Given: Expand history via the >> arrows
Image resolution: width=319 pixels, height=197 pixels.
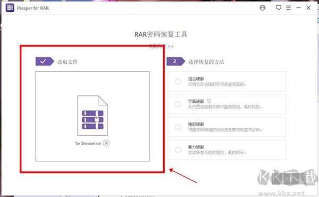Looking at the screenshot, I should [171, 46].
